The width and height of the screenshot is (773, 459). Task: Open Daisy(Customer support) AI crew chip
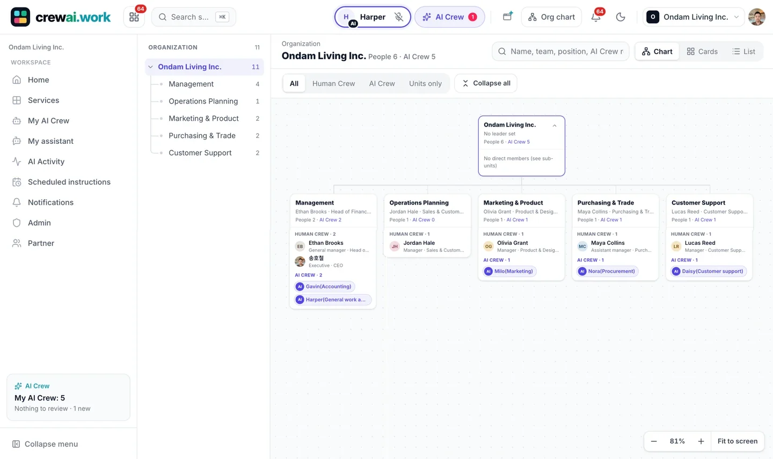[709, 271]
